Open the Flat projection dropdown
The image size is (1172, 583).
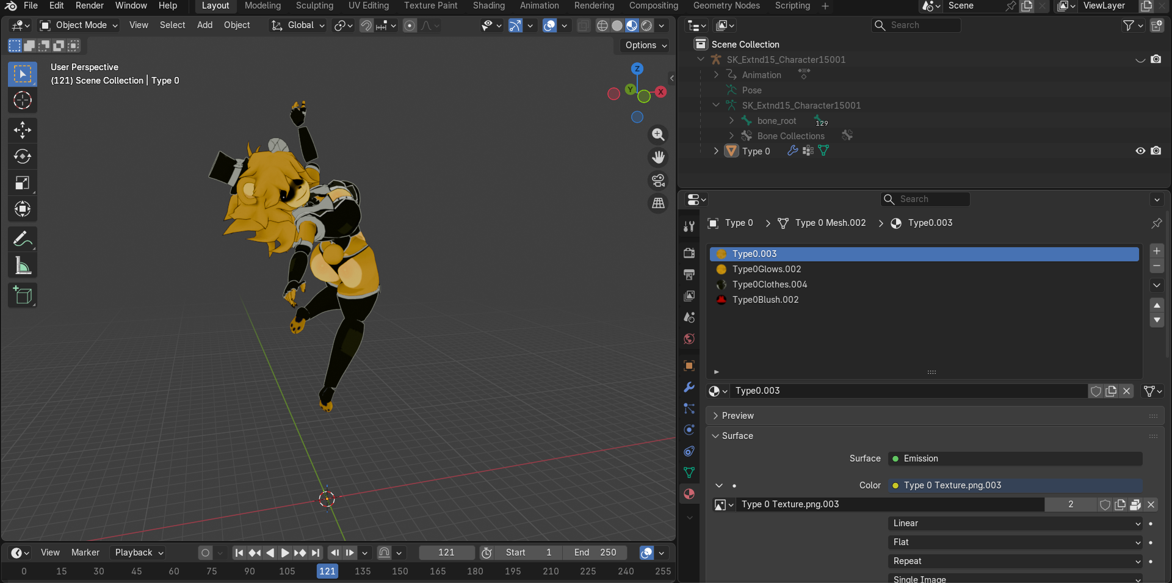pyautogui.click(x=1016, y=542)
